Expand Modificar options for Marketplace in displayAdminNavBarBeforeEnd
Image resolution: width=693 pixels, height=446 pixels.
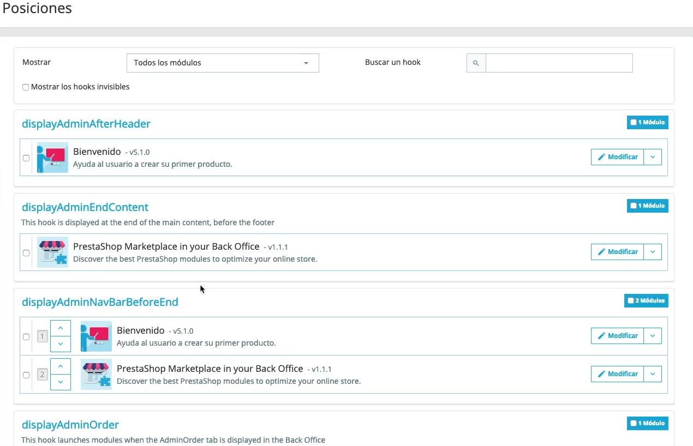click(x=653, y=374)
